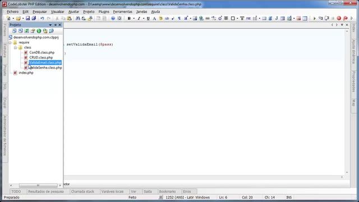Open the editor tab list dropdown arrow
Image resolution: width=359 pixels, height=202 pixels.
342,25
